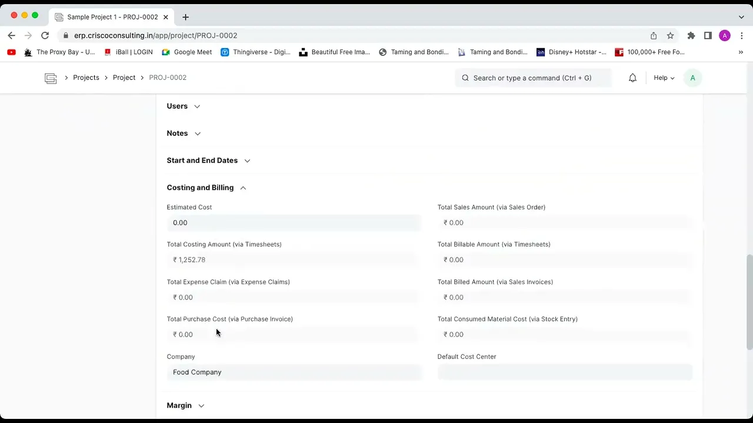The height and width of the screenshot is (423, 753).
Task: Click the Estimated Cost input field
Action: click(294, 223)
